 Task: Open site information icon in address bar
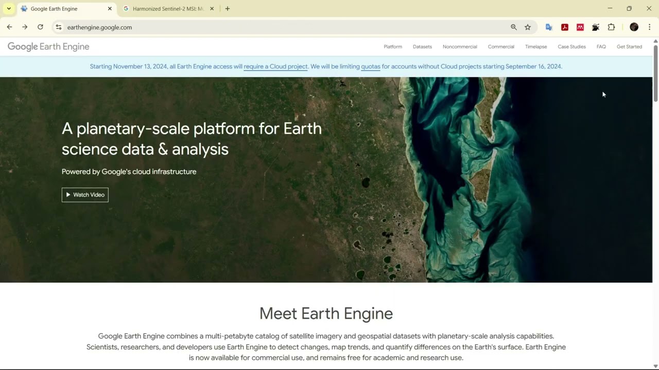point(59,27)
